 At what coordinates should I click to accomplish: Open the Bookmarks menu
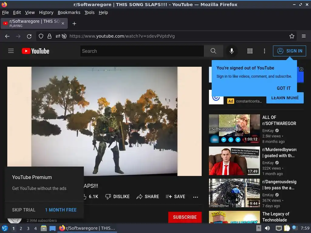[x=69, y=12]
